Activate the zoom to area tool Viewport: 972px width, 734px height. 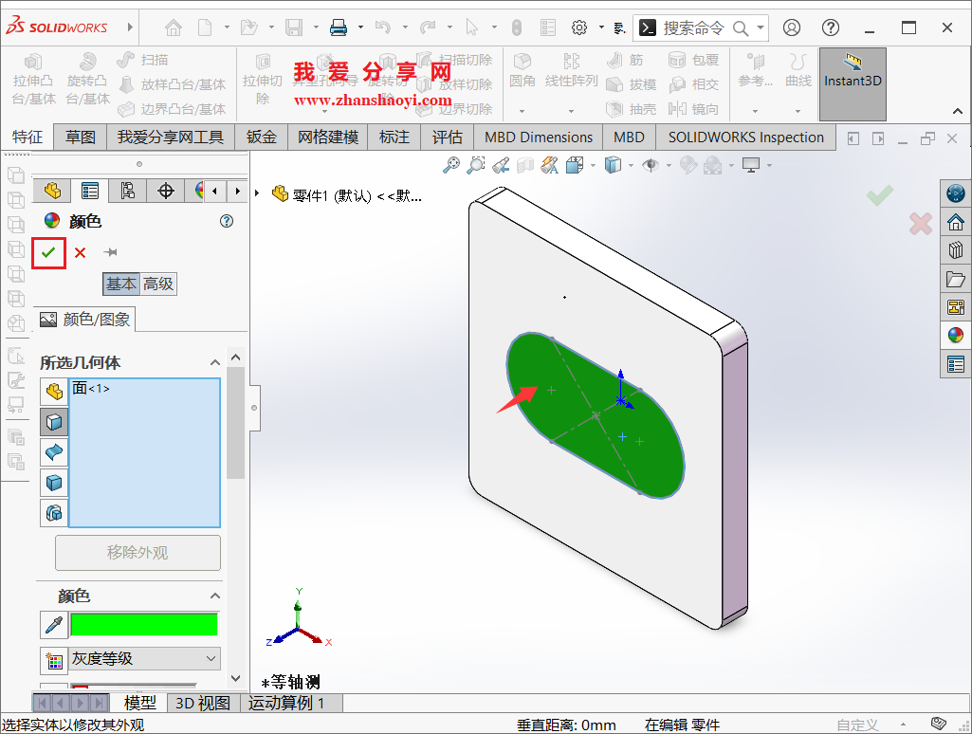pos(474,165)
